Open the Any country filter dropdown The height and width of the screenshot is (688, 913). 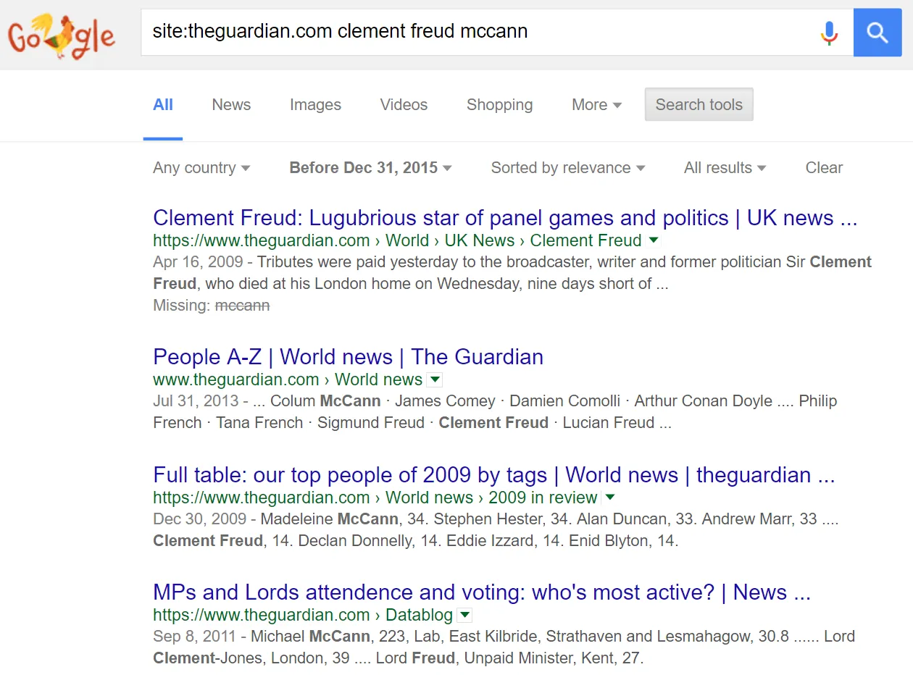click(x=201, y=167)
